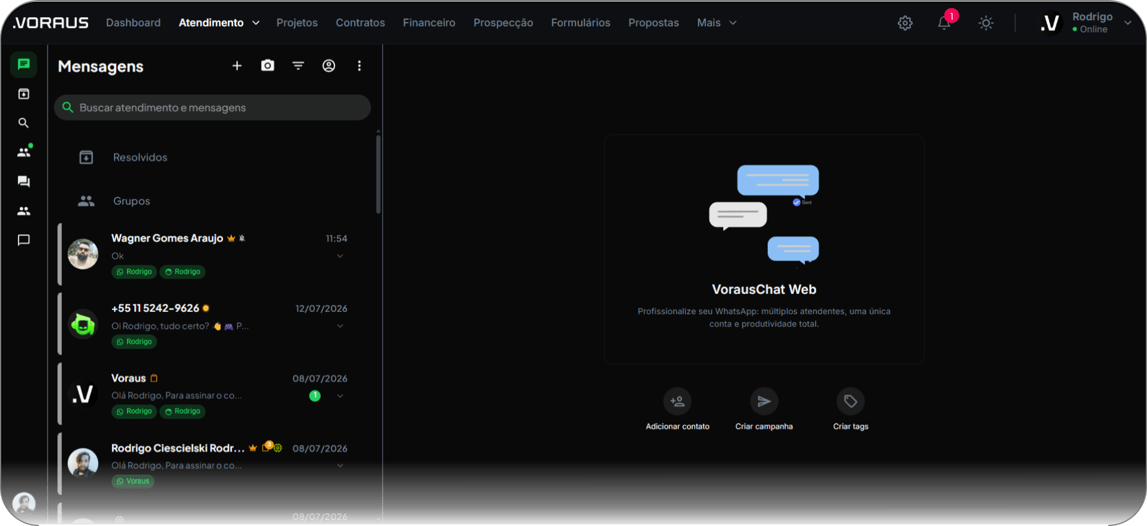
Task: Click Criar tags tag icon button
Action: point(851,401)
